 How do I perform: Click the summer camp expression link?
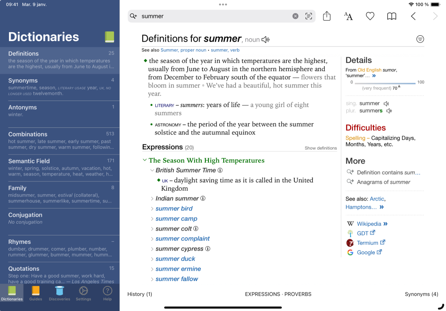176,219
